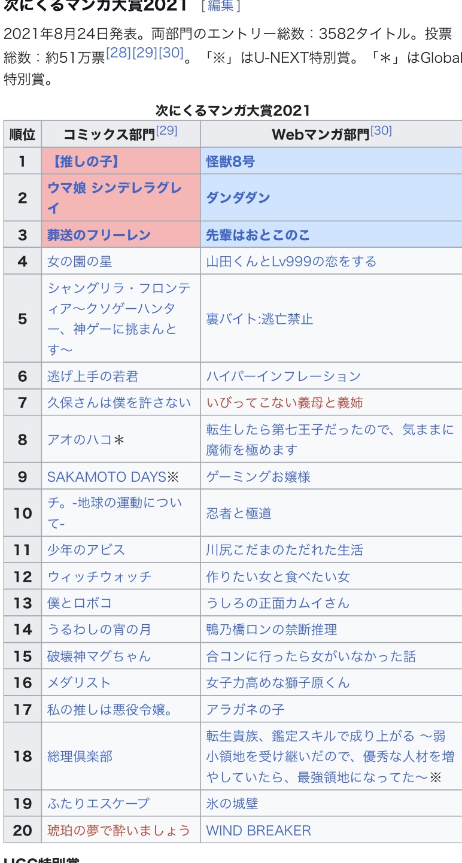Open the 怪獣8号 article link
This screenshot has height=863, width=462.
(x=230, y=162)
